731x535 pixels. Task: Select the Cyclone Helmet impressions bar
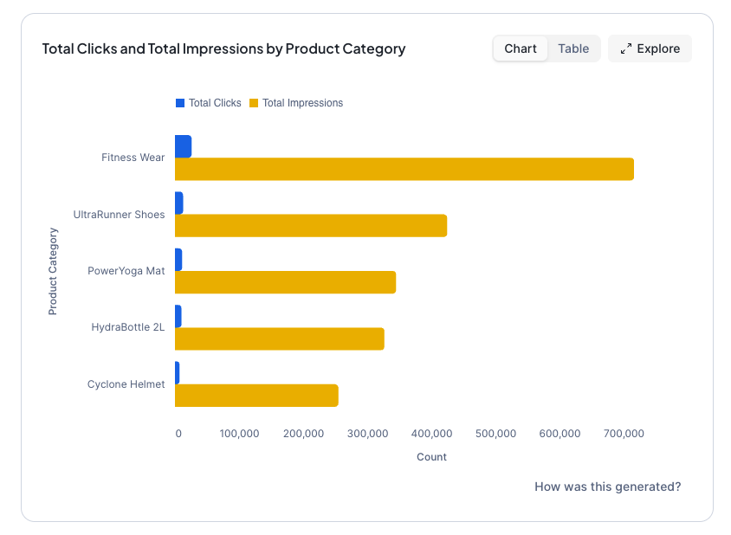256,396
